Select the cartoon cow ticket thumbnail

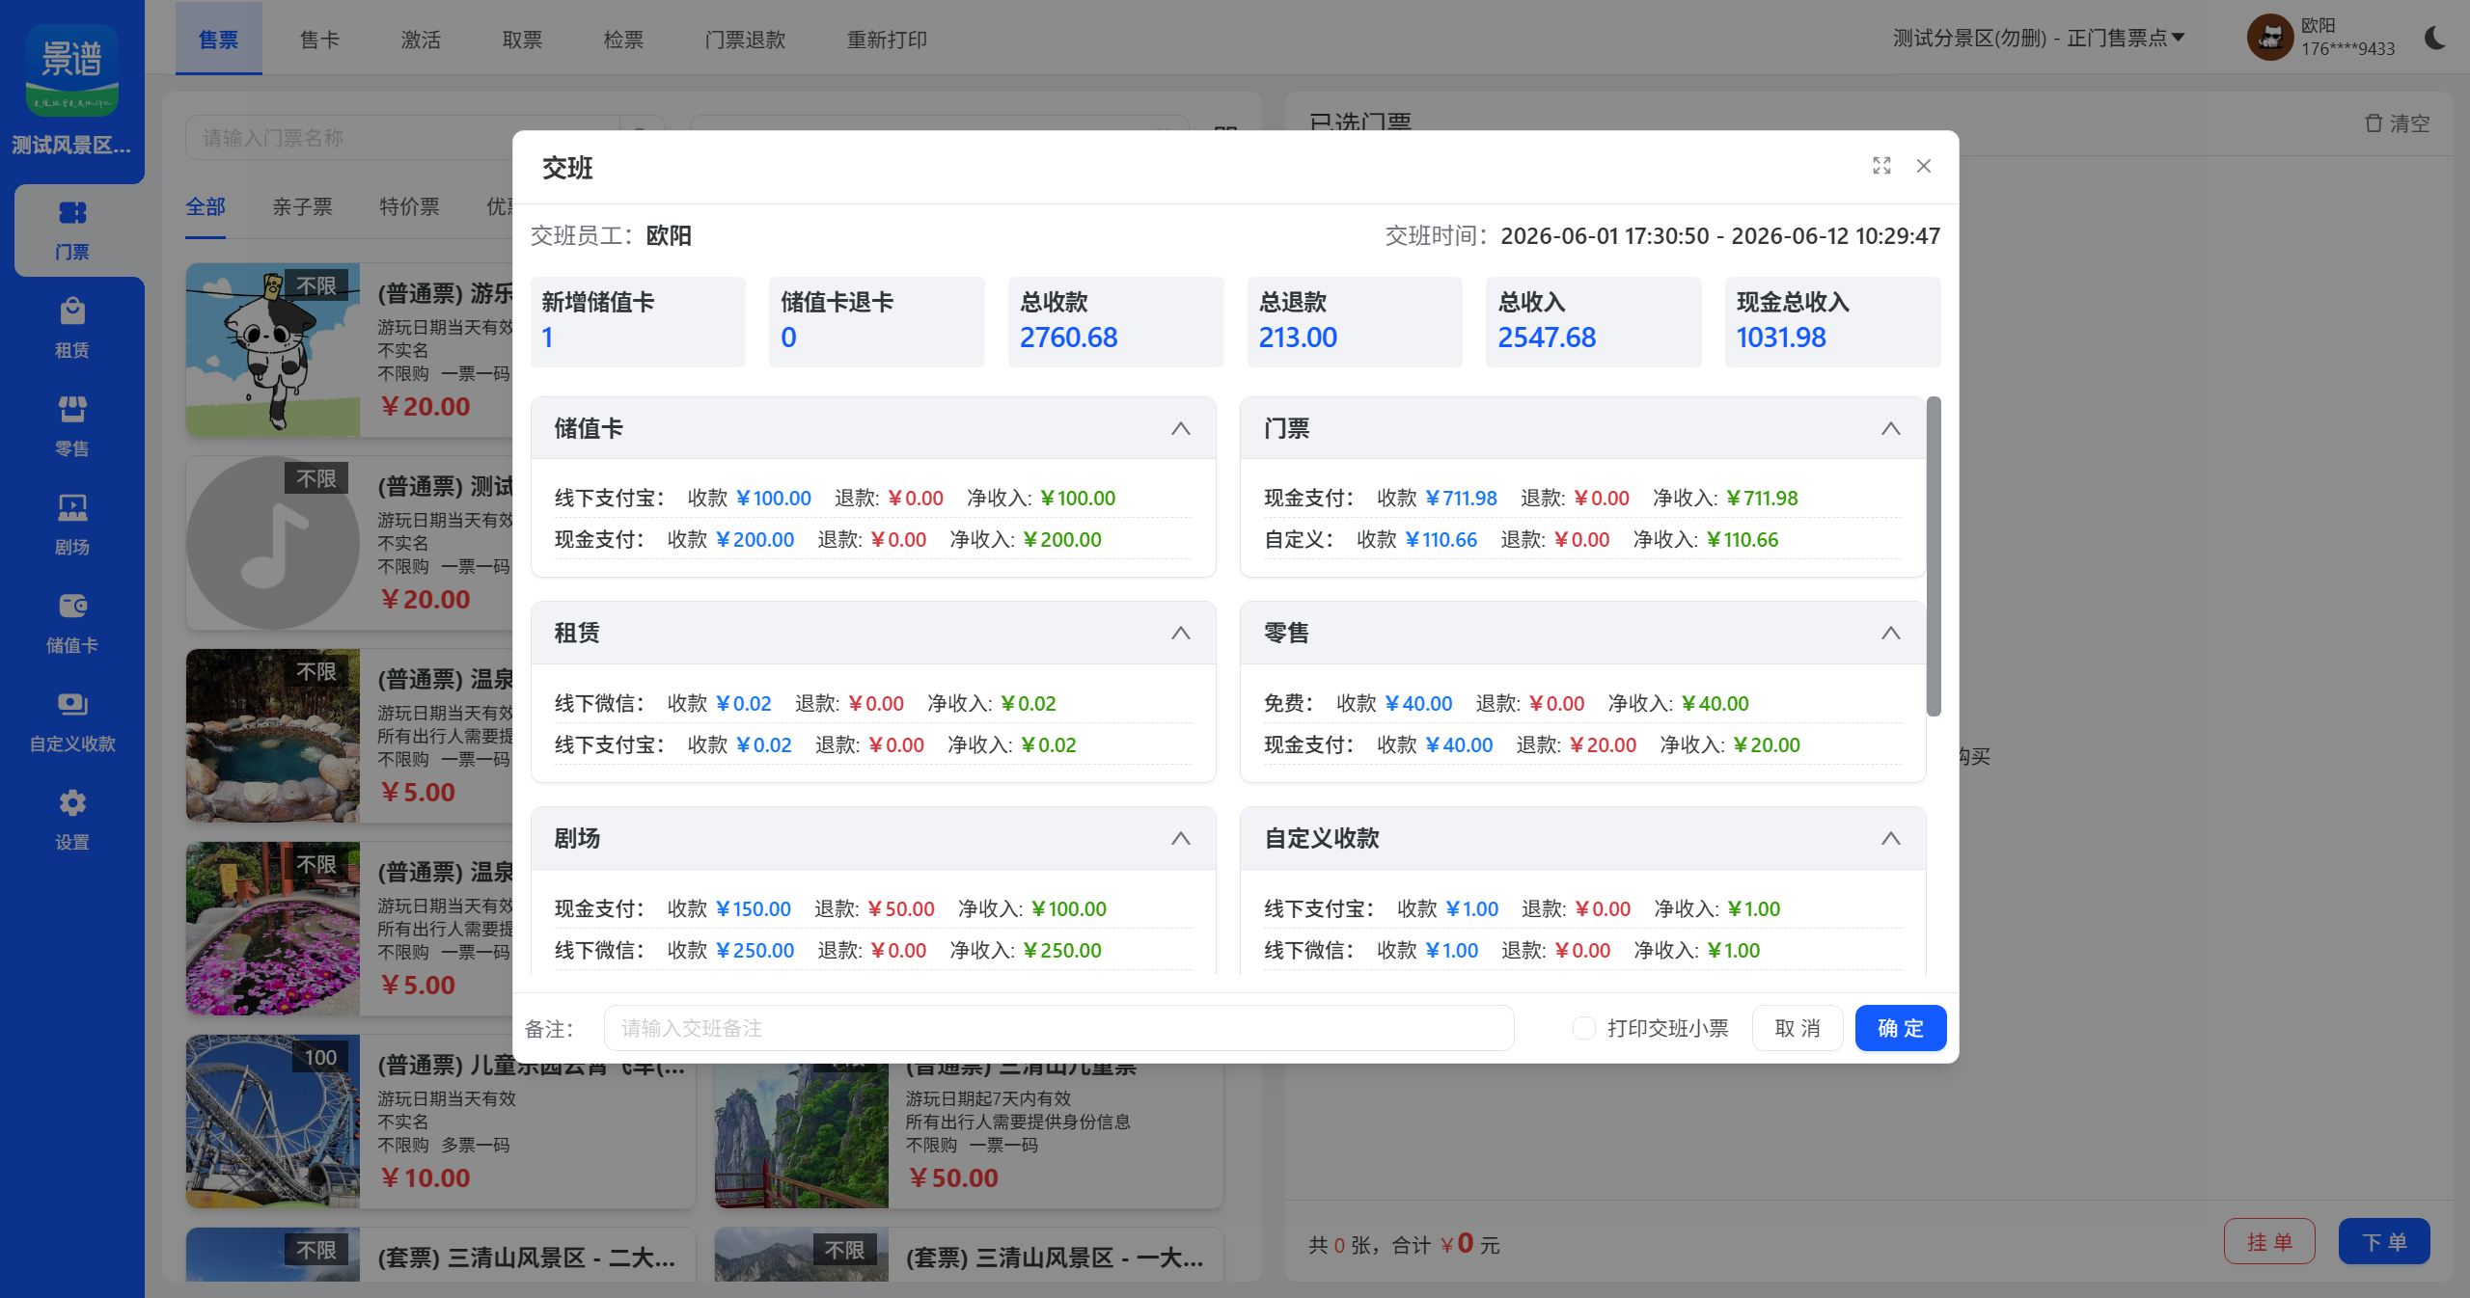tap(273, 350)
